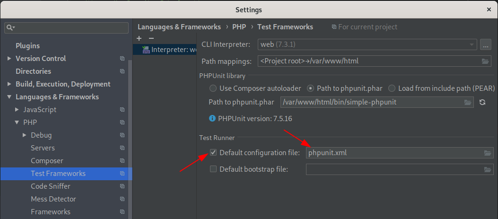Expand the Version Control section
498x219 pixels.
click(9, 59)
